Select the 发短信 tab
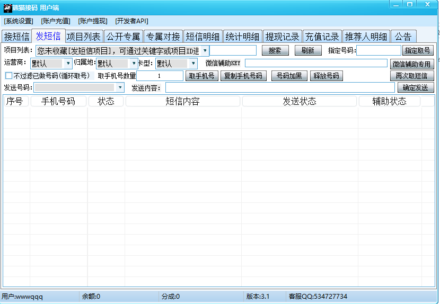The width and height of the screenshot is (440, 304). coord(48,36)
